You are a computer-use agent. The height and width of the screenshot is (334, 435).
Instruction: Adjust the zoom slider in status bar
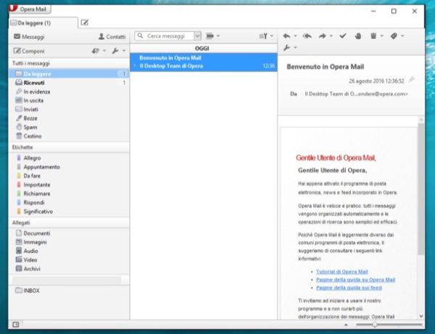[374, 325]
